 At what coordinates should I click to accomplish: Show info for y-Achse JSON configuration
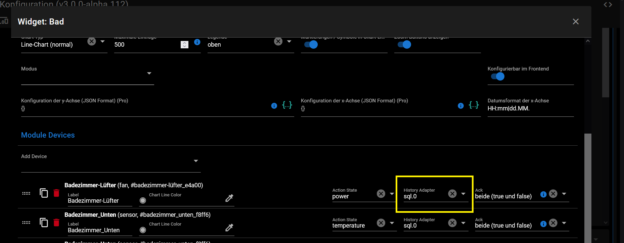pyautogui.click(x=274, y=106)
